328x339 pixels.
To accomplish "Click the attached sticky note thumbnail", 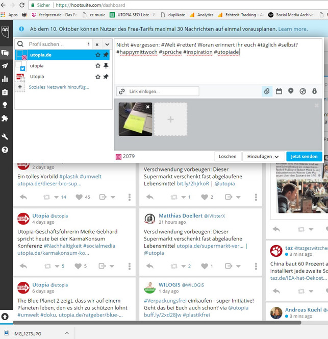I will [x=135, y=119].
